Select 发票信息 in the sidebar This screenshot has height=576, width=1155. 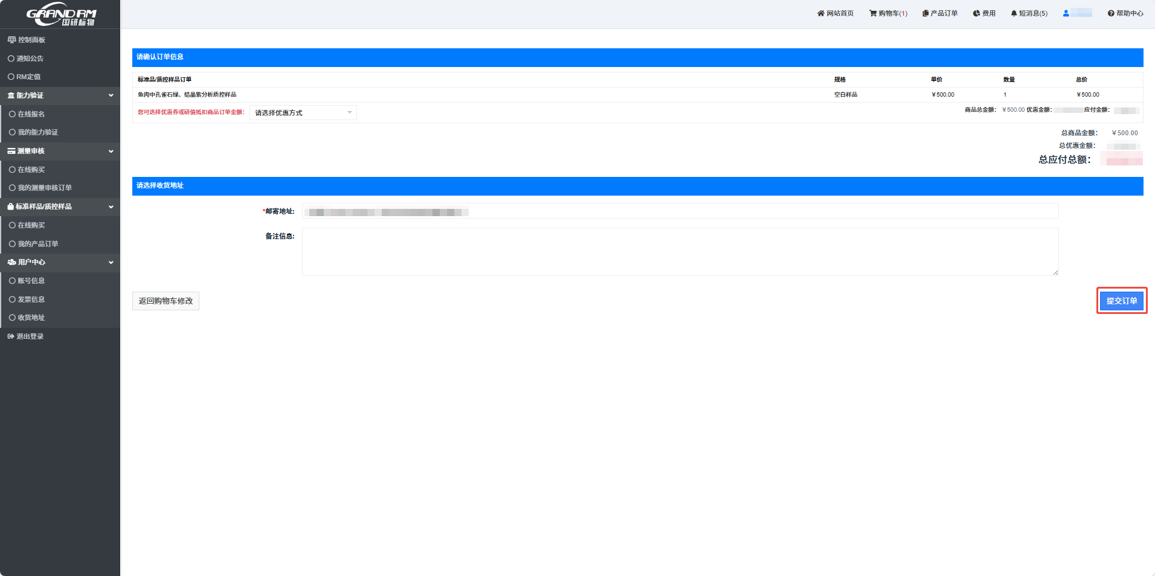[31, 299]
